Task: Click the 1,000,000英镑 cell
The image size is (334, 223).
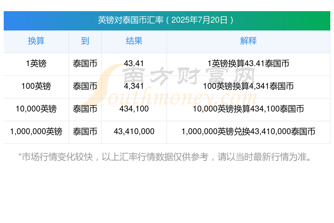Action: [36, 132]
